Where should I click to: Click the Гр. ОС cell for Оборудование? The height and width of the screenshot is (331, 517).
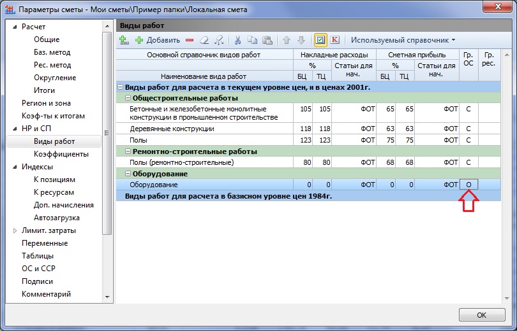[x=468, y=185]
